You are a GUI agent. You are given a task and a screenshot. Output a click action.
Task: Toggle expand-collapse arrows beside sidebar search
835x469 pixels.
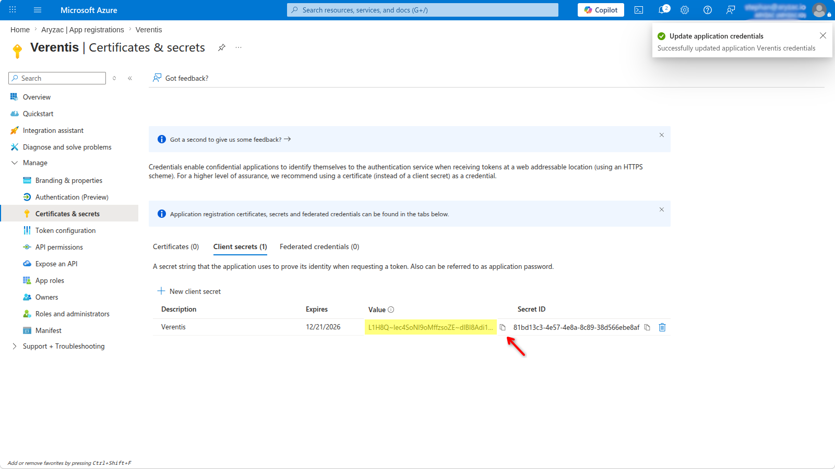[114, 78]
